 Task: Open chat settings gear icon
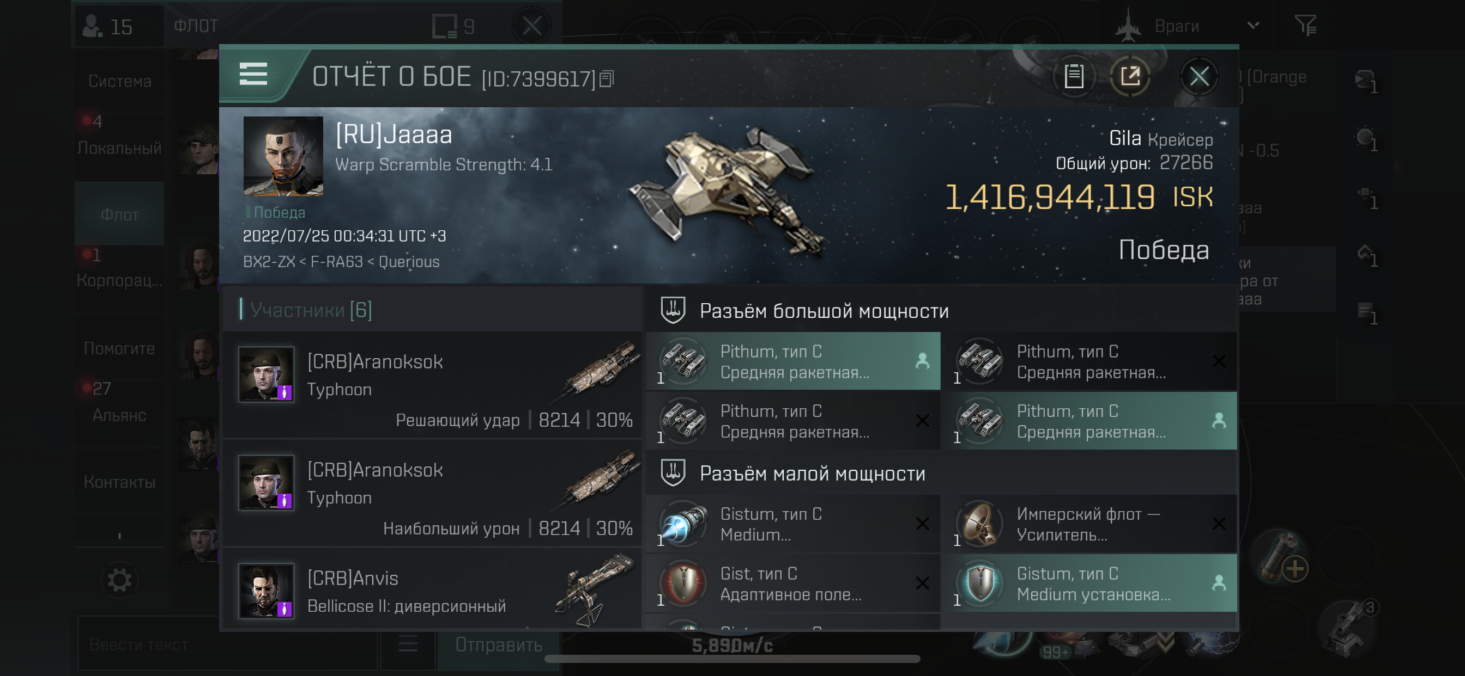[119, 581]
